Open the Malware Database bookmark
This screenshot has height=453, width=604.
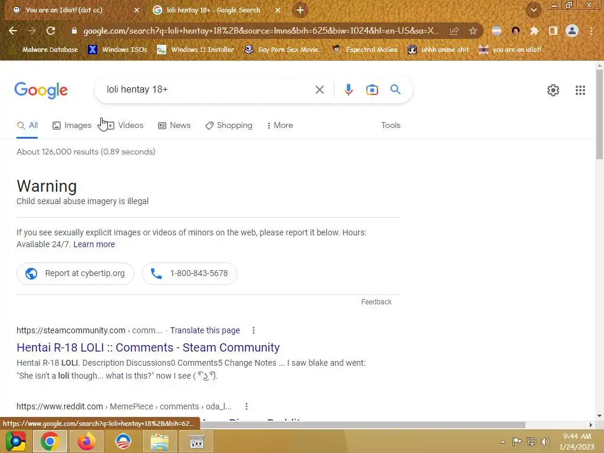pos(50,50)
